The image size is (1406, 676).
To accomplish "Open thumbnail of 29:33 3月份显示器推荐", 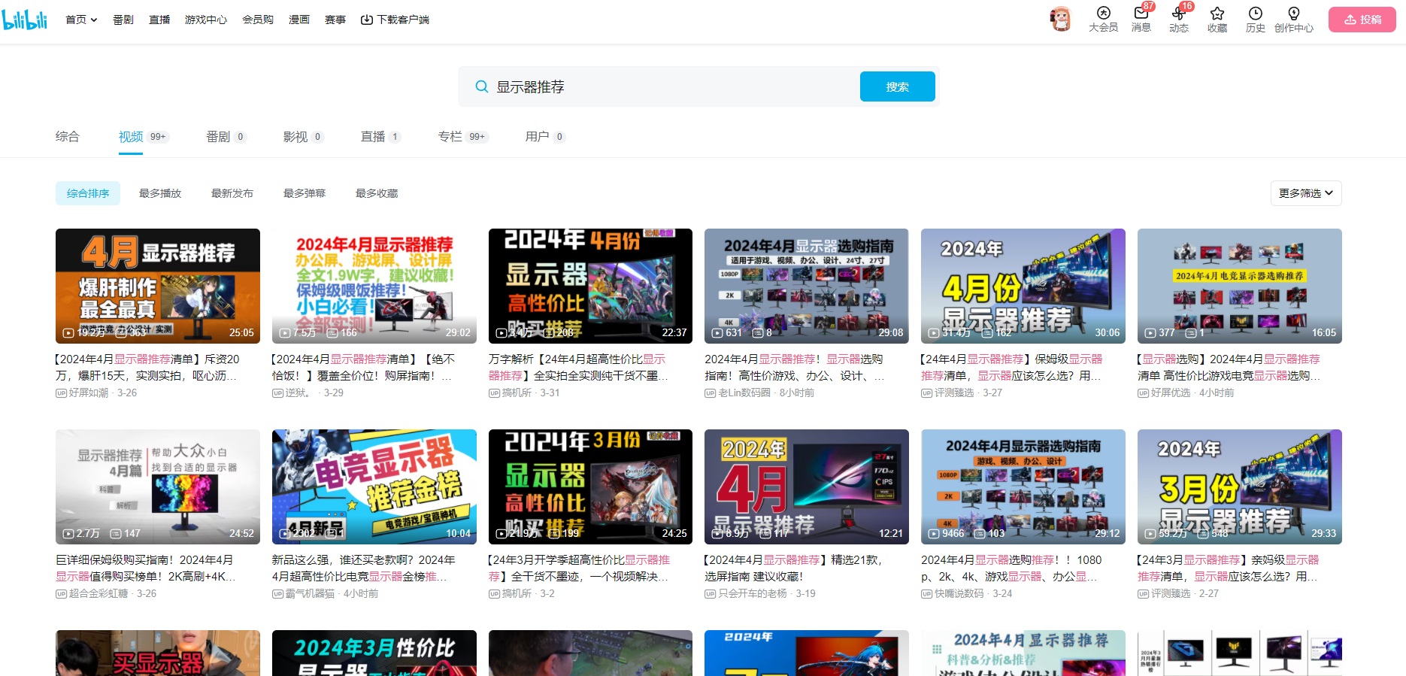I will click(x=1240, y=487).
